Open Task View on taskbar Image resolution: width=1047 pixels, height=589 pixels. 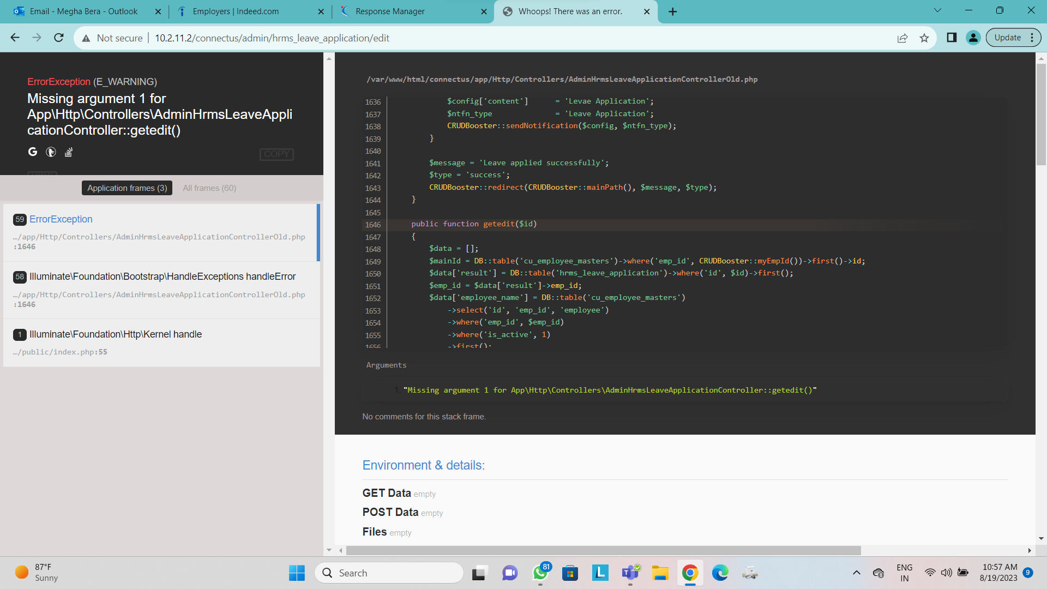(x=479, y=573)
